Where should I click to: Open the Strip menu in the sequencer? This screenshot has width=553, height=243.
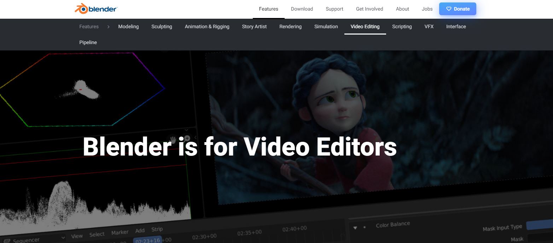[x=157, y=230]
